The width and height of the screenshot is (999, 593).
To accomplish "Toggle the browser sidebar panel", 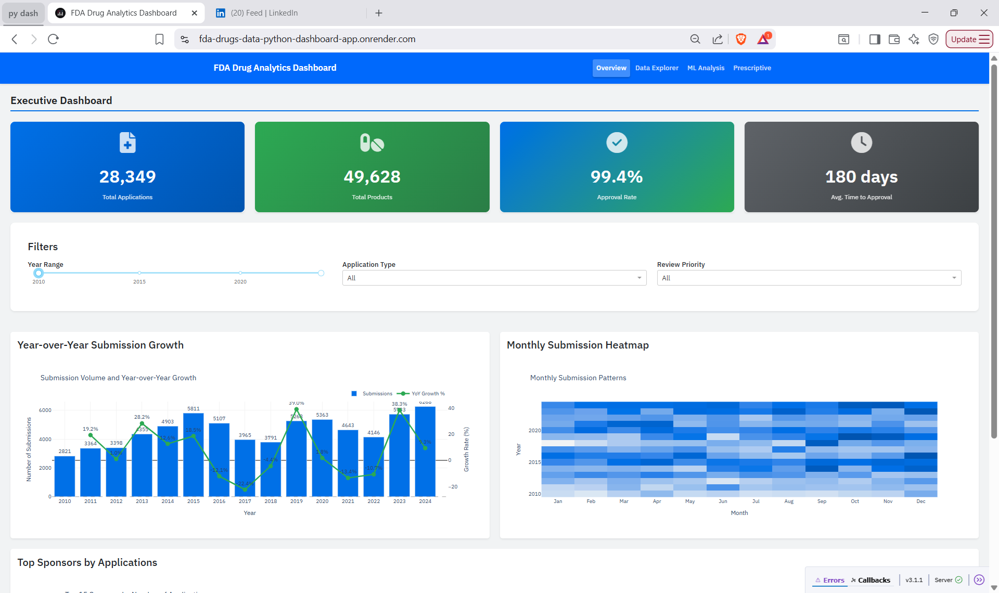I will coord(875,39).
